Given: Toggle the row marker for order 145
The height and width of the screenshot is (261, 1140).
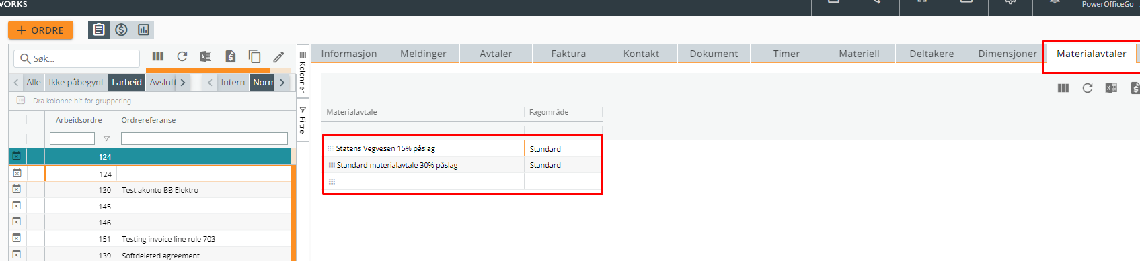Looking at the screenshot, I should click(17, 205).
